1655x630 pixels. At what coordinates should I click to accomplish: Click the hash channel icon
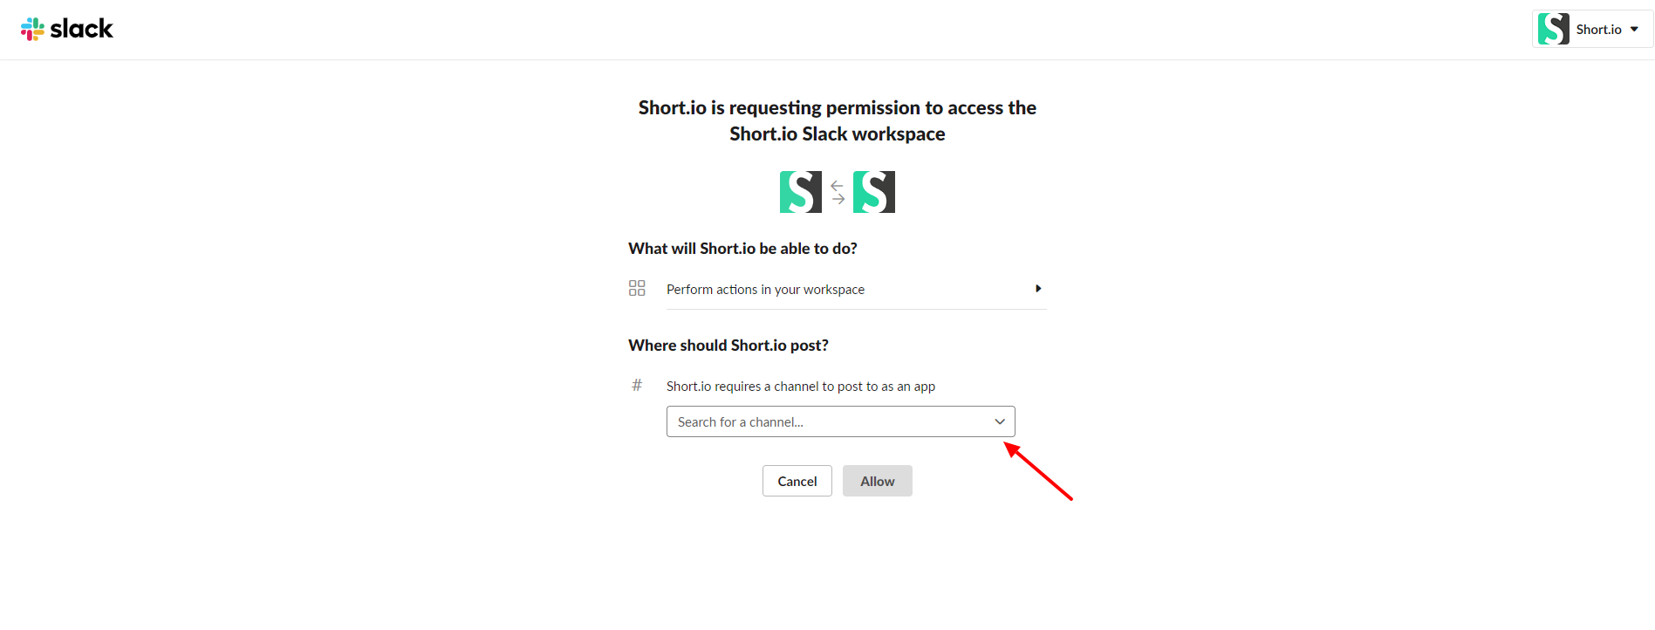pos(637,385)
